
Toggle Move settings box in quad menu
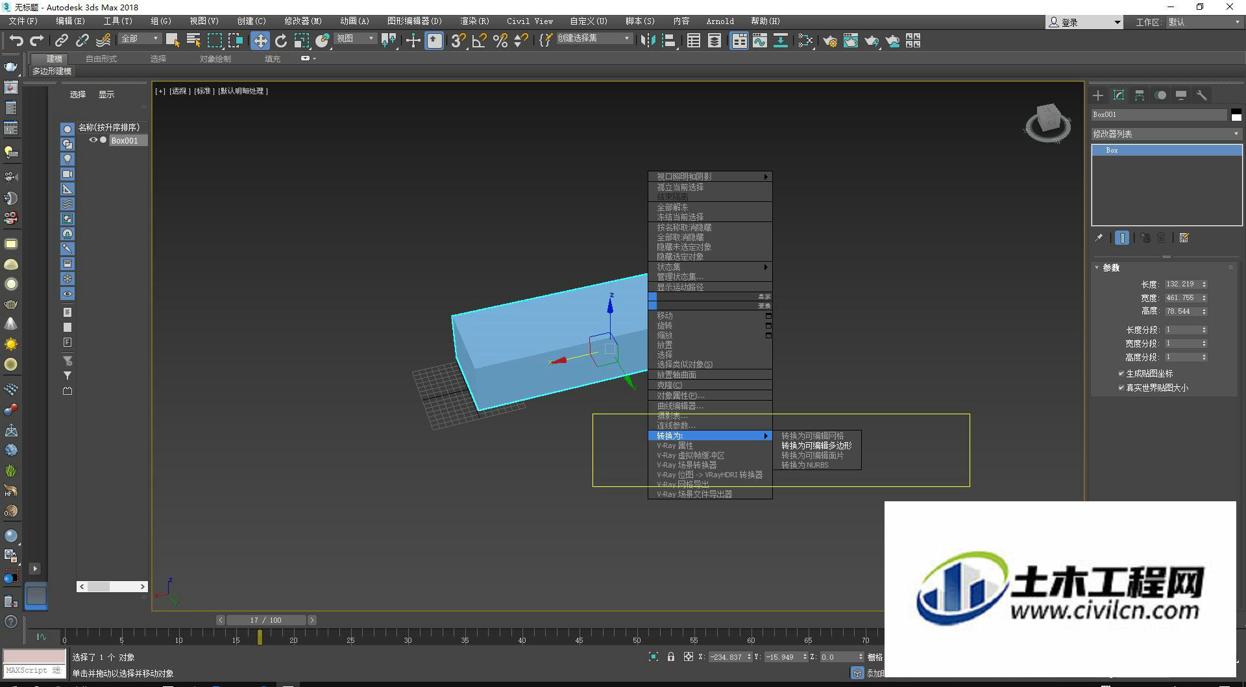(768, 316)
